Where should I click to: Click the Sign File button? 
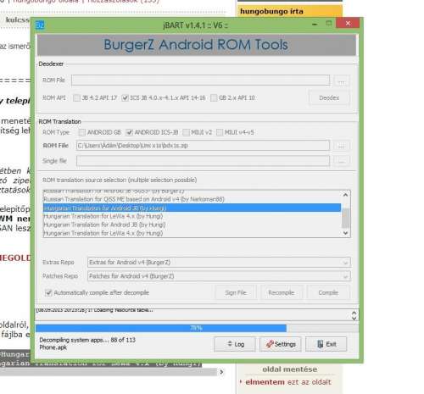coord(236,292)
